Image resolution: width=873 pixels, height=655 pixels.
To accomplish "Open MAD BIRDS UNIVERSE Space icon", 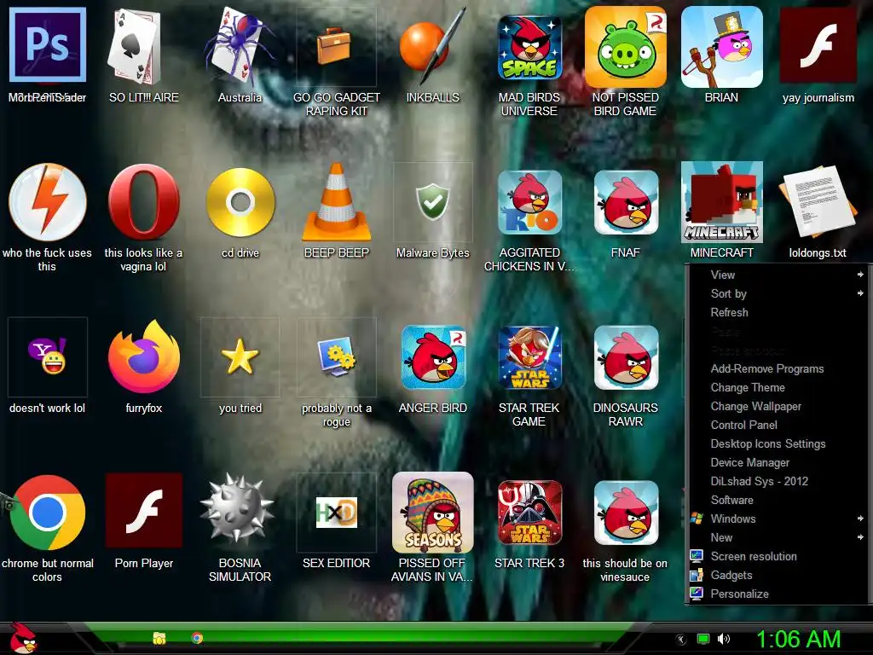I will coord(529,47).
